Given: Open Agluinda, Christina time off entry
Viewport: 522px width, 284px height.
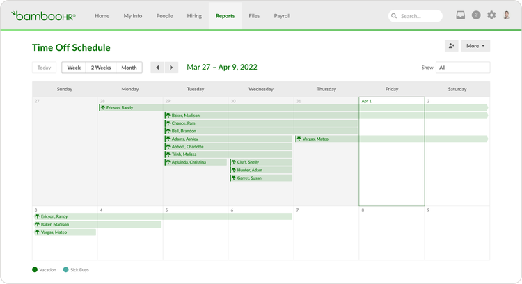Looking at the screenshot, I should 196,162.
